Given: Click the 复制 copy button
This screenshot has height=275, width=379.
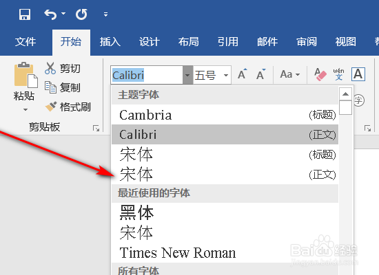Looking at the screenshot, I should [62, 87].
